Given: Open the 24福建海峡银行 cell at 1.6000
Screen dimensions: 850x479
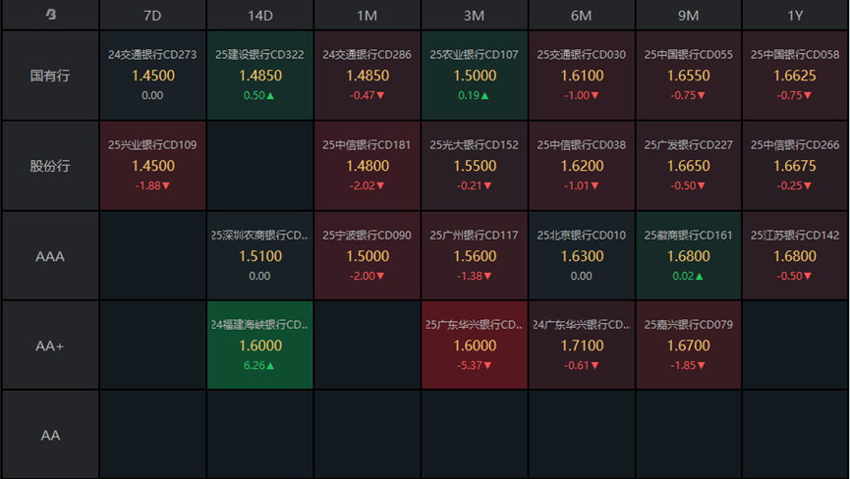Looking at the screenshot, I should [259, 346].
